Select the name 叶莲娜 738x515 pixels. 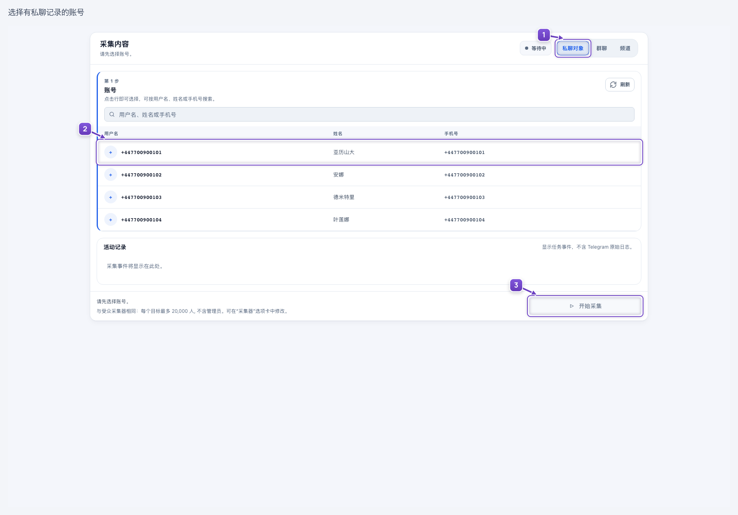click(341, 220)
